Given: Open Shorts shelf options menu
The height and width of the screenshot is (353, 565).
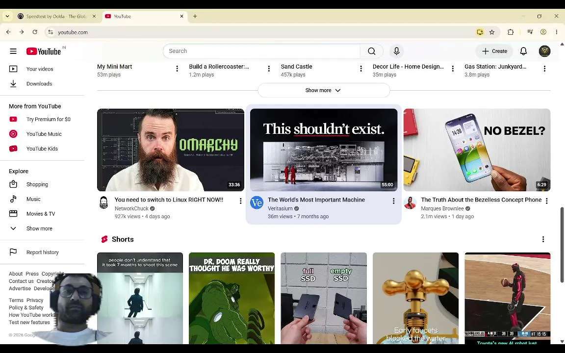Looking at the screenshot, I should [543, 239].
